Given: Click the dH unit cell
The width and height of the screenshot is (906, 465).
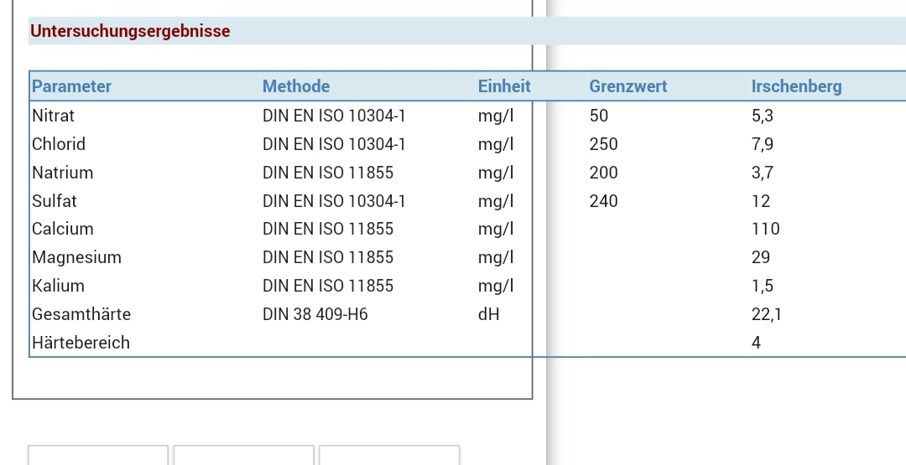Looking at the screenshot, I should (x=489, y=315).
